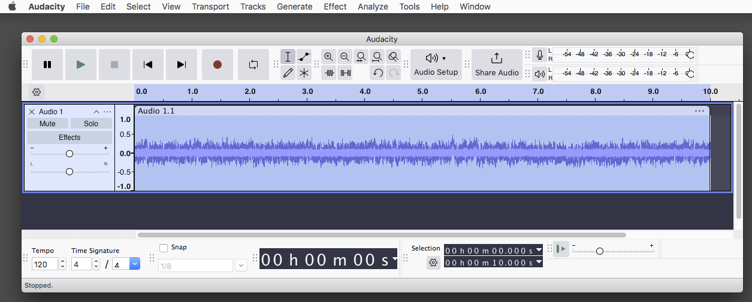This screenshot has width=752, height=302.
Task: Select the Multi-tool asterisk icon
Action: (x=304, y=73)
